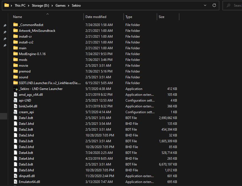Click the refresh button in address bar
242x186 pixels.
(x=214, y=5)
